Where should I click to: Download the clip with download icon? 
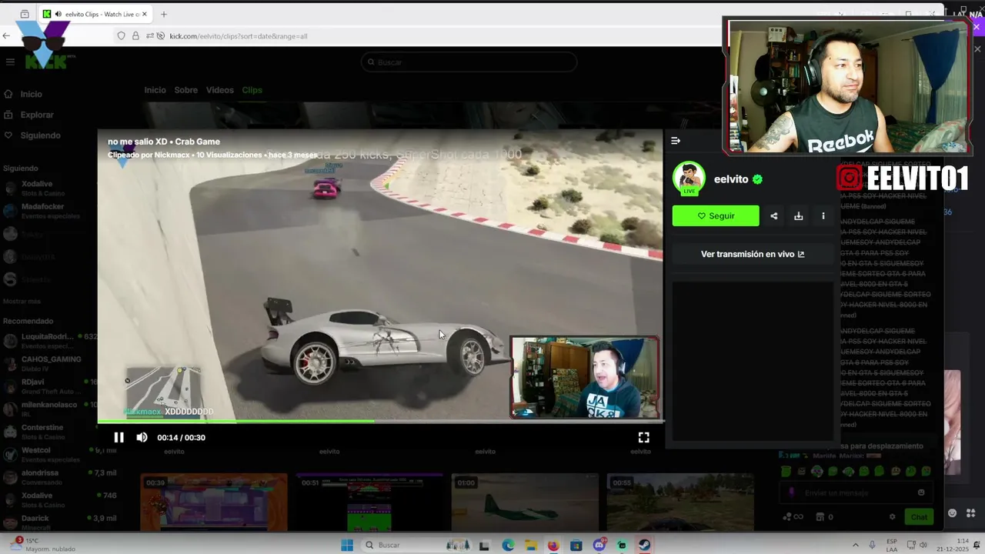coord(799,216)
